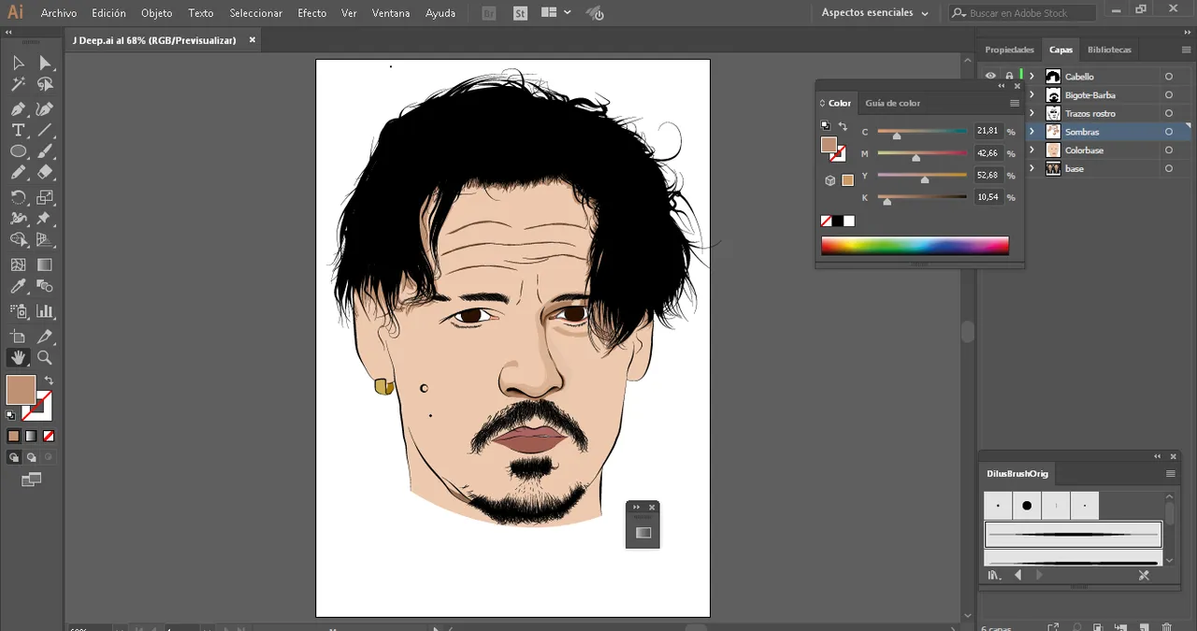Select the Shape Builder tool
The width and height of the screenshot is (1197, 631).
coord(18,241)
